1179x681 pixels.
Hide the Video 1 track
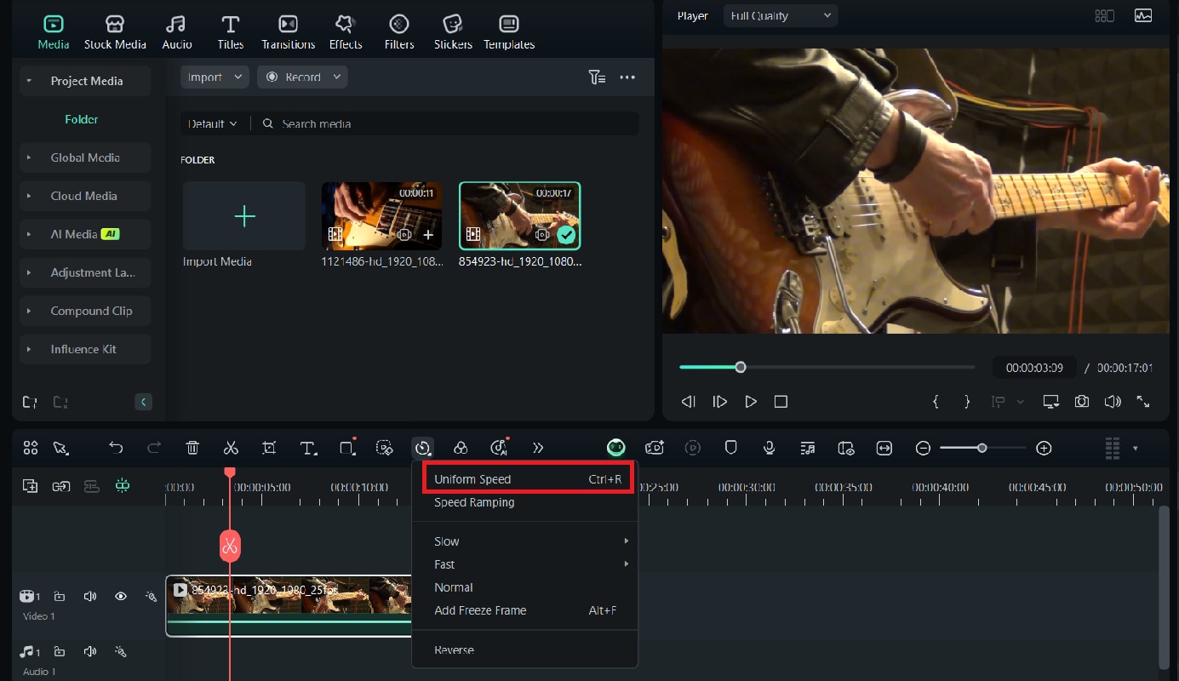click(x=121, y=597)
